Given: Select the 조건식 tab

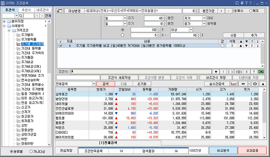Looking at the screenshot, I should pos(10,10).
